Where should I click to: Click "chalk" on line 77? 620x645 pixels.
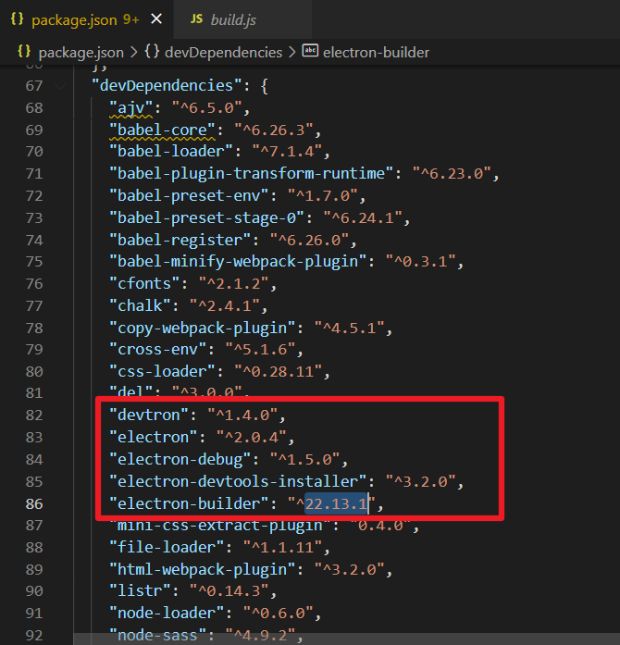[x=140, y=306]
